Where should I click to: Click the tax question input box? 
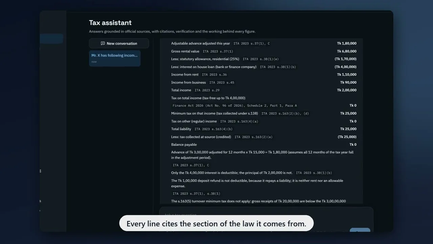click(266, 215)
